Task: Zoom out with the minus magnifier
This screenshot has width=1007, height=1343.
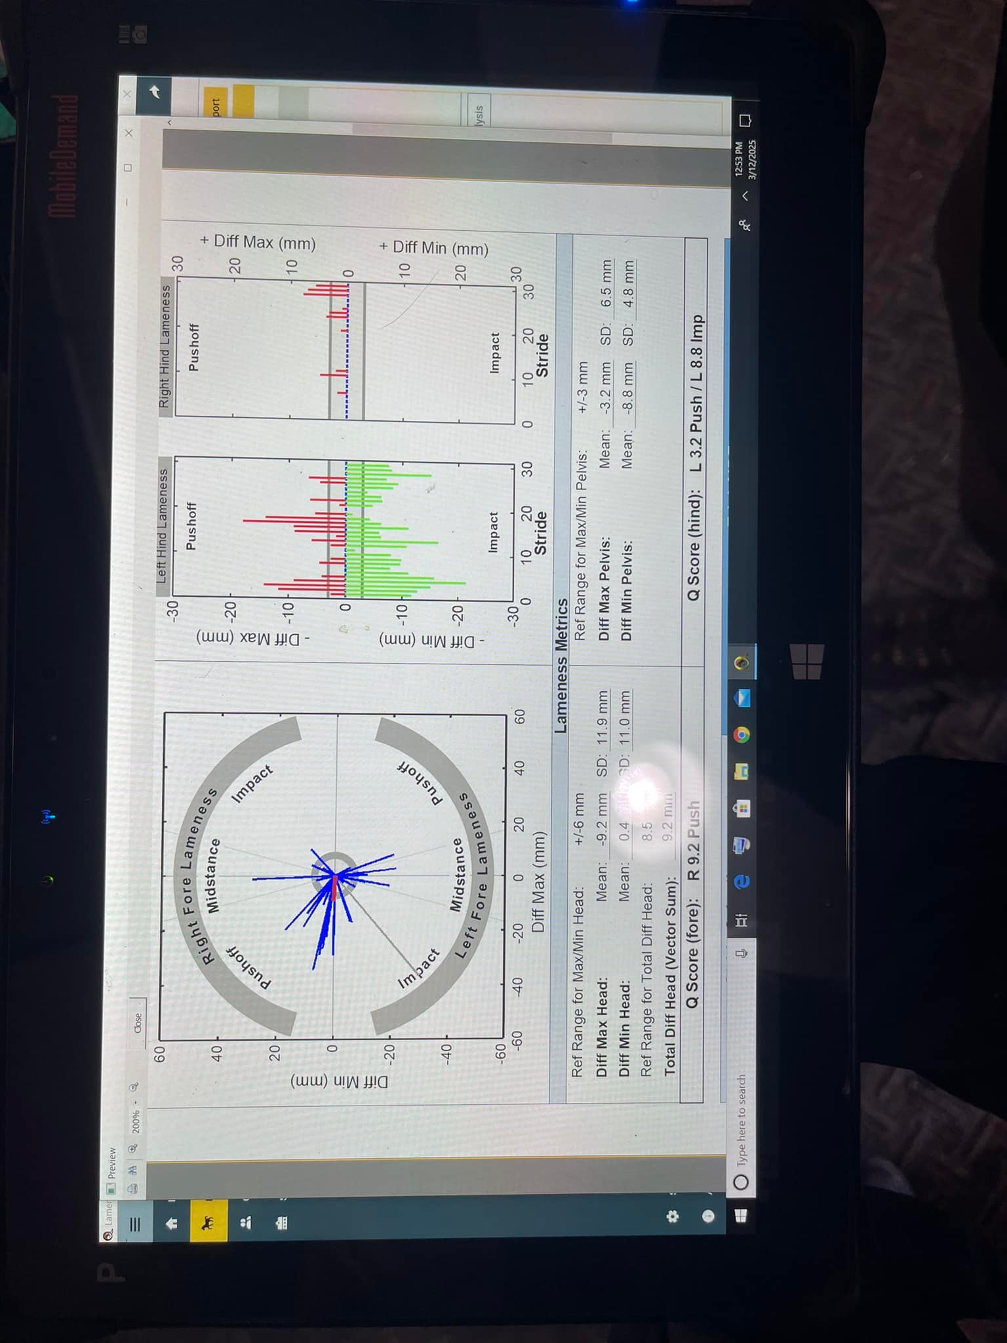Action: click(134, 1087)
